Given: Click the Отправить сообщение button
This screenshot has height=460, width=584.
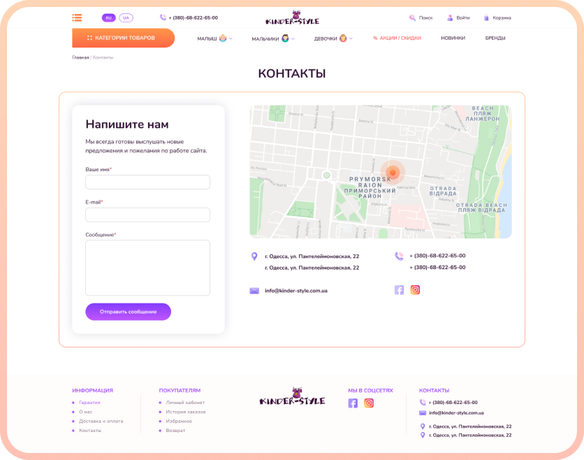Looking at the screenshot, I should tap(128, 312).
